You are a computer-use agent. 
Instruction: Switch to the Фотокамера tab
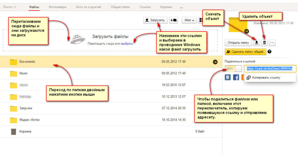coord(57,7)
